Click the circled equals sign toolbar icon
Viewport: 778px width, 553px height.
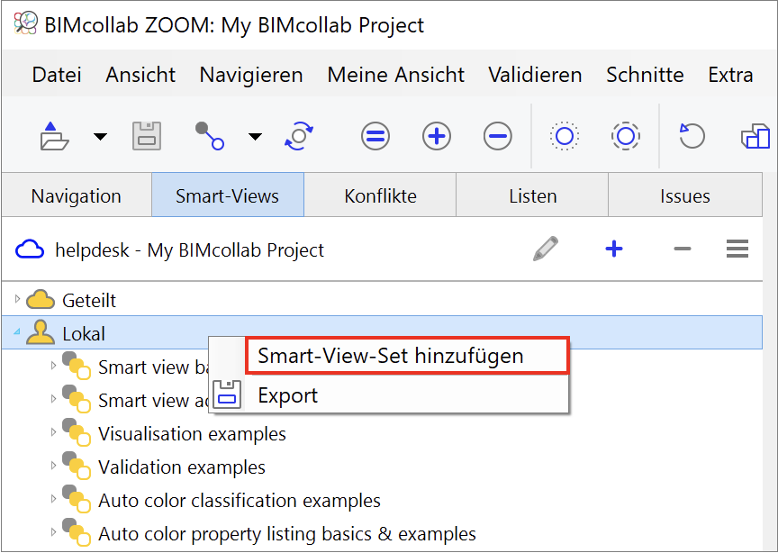click(x=375, y=136)
